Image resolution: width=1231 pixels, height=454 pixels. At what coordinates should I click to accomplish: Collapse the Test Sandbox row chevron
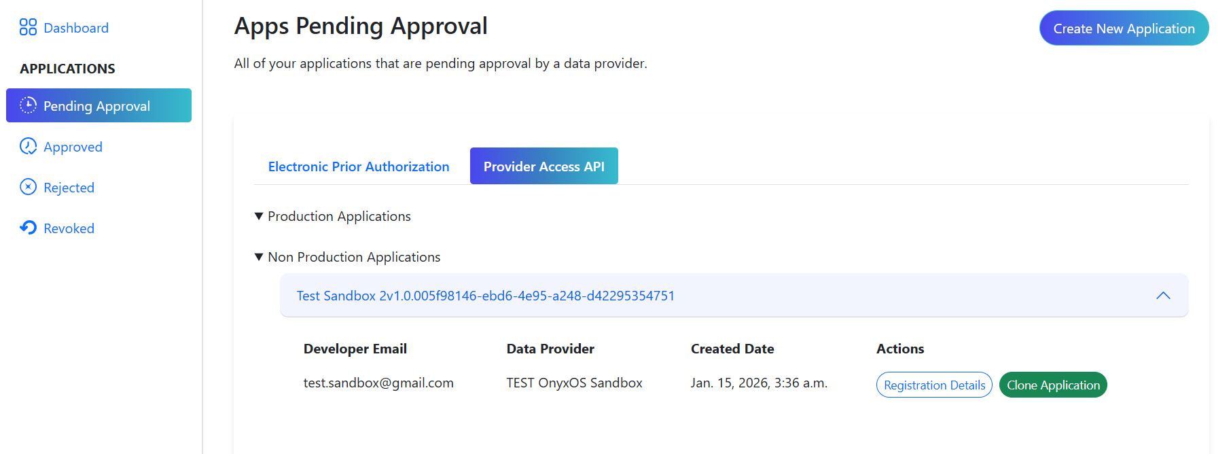(1163, 296)
